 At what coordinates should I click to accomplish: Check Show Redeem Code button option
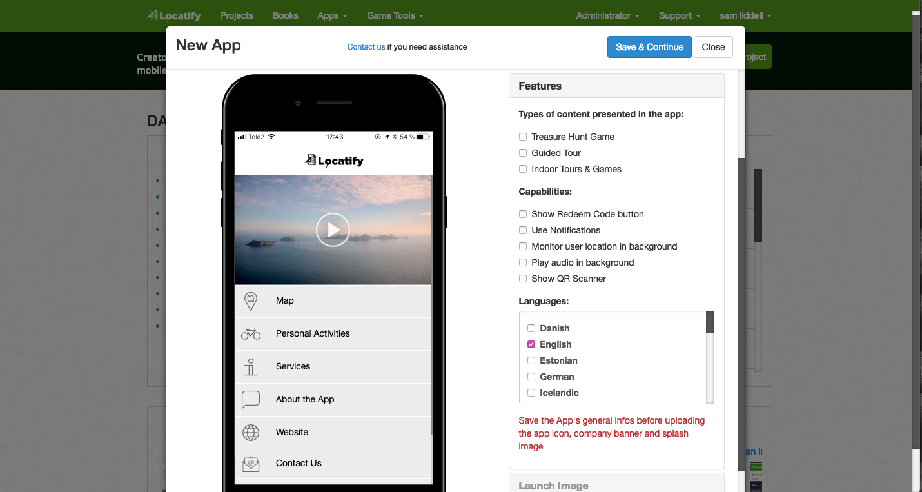523,214
